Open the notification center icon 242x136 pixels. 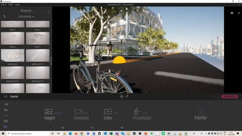238,133
